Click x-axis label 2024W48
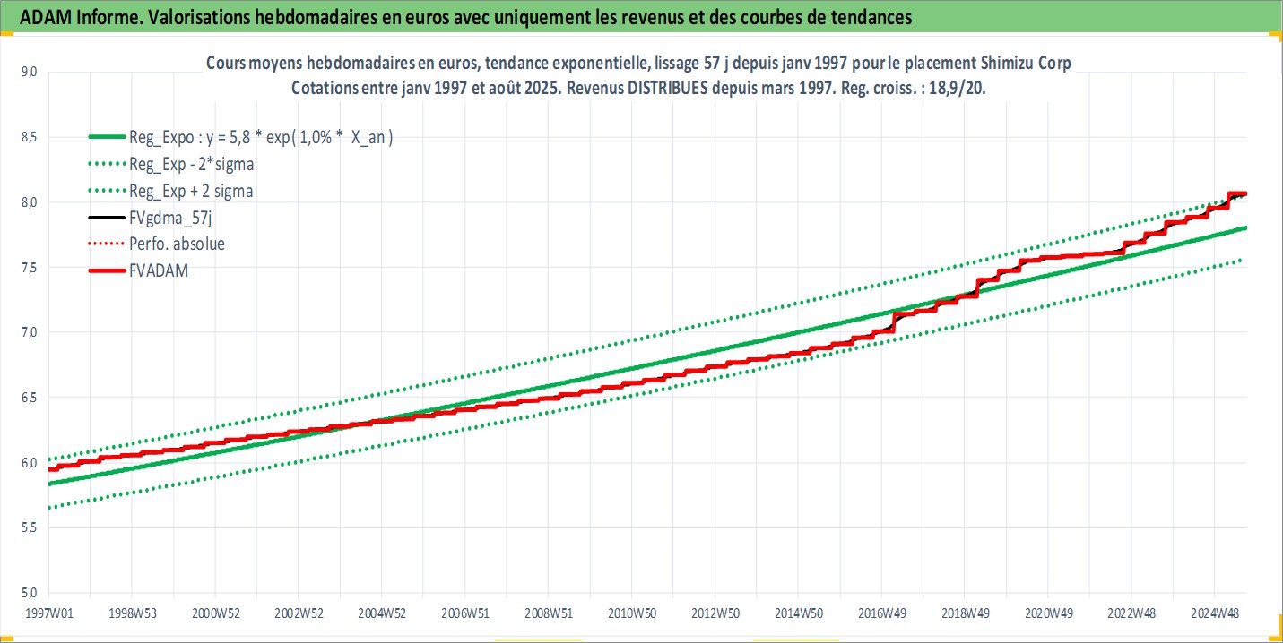1283x643 pixels. pyautogui.click(x=1214, y=613)
